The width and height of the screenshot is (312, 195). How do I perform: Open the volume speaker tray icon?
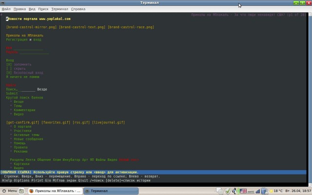[x=235, y=191]
